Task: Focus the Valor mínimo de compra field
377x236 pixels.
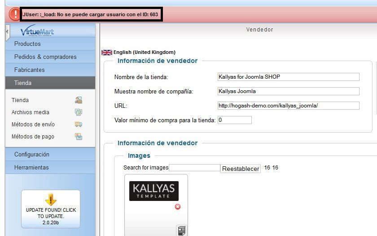Action: [x=234, y=120]
